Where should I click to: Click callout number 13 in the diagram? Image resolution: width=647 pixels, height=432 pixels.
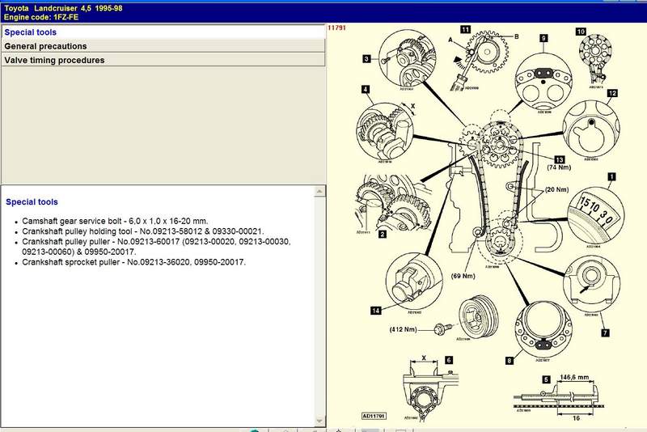pos(560,159)
